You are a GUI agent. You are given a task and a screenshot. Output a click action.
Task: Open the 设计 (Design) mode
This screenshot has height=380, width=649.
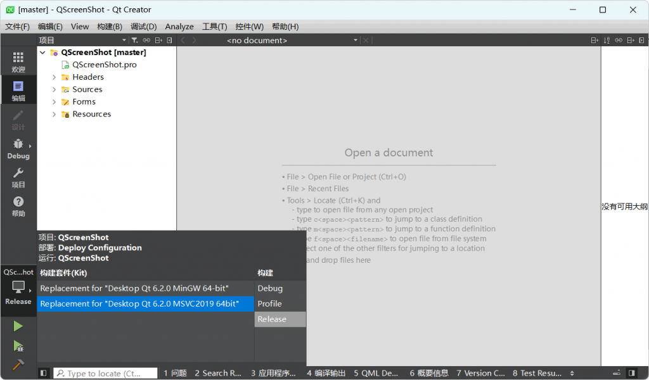(x=18, y=120)
